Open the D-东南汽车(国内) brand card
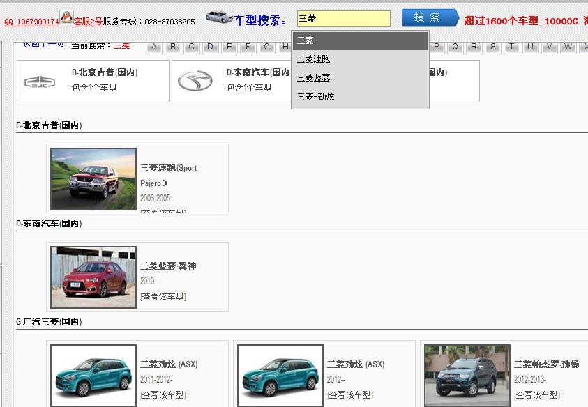Image resolution: width=588 pixels, height=407 pixels. [x=232, y=81]
